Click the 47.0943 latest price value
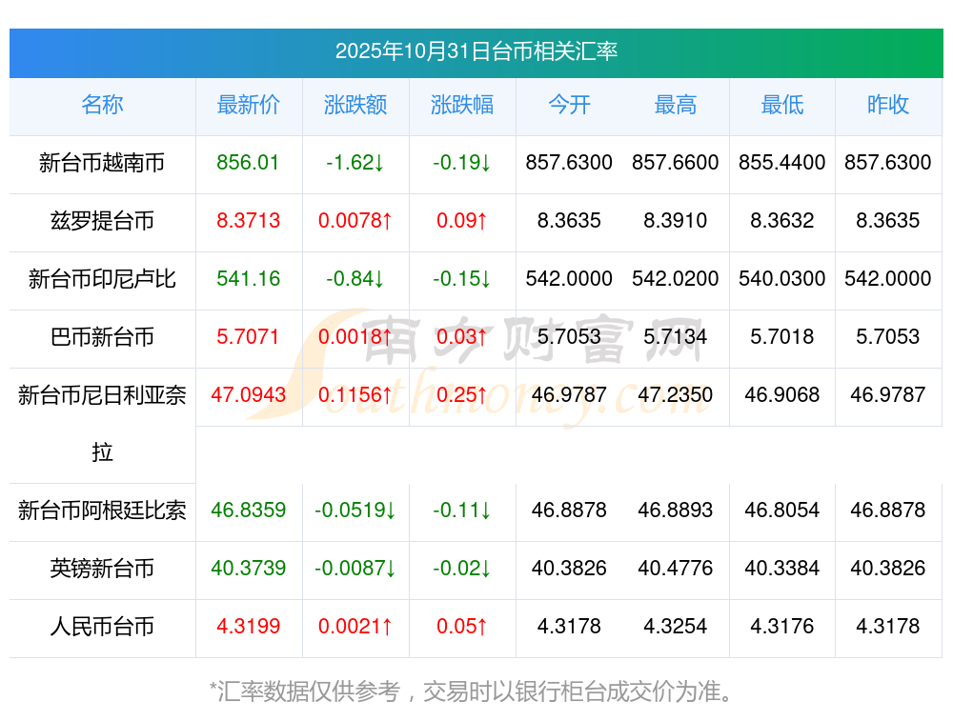Viewport: 953px width, 721px height. coord(248,395)
